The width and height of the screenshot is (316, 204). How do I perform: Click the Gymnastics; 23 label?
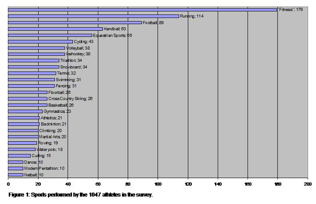pyautogui.click(x=57, y=111)
